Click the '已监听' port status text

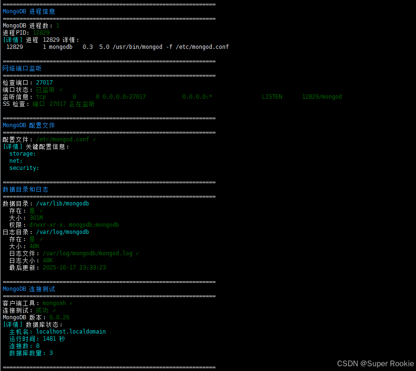click(x=46, y=90)
